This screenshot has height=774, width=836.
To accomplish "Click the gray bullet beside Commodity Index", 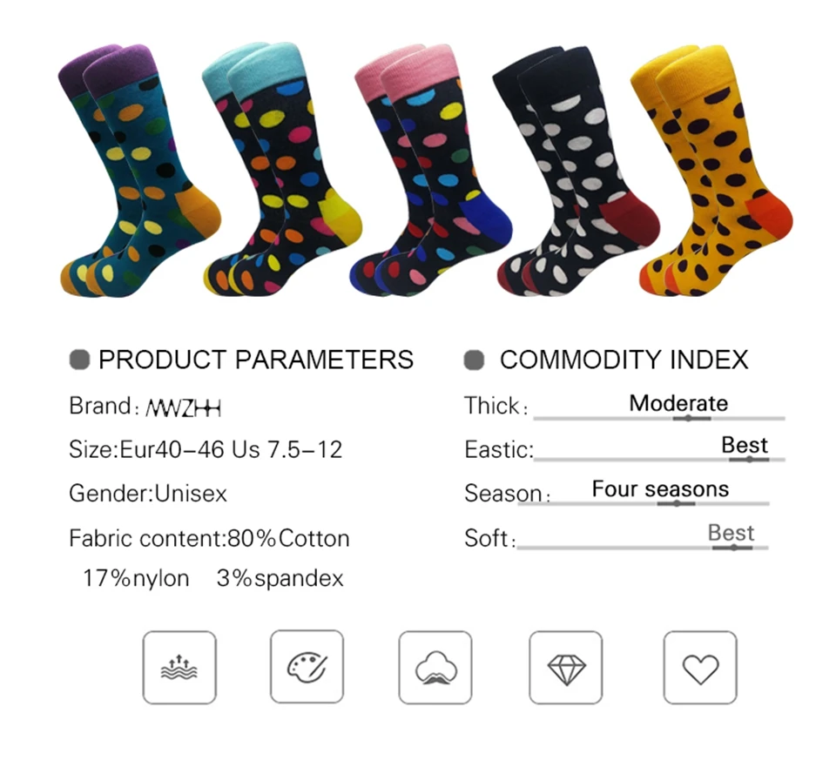I will pos(474,360).
